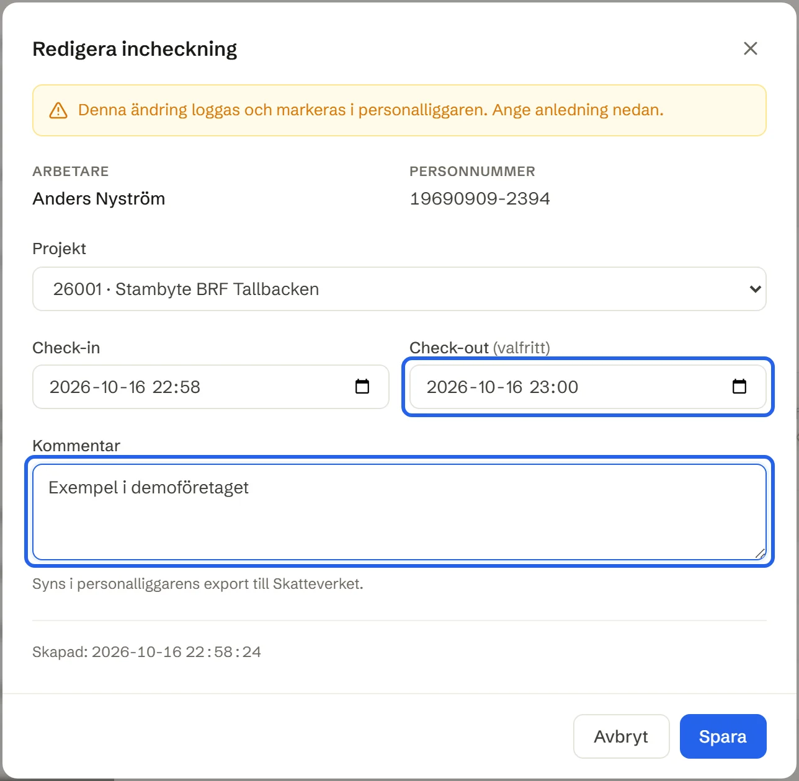Click the Check-out date-time field
The height and width of the screenshot is (781, 799).
point(588,387)
